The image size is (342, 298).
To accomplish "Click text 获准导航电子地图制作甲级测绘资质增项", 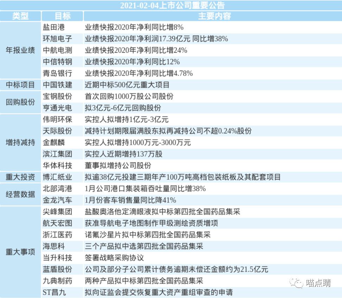I will [x=151, y=223].
